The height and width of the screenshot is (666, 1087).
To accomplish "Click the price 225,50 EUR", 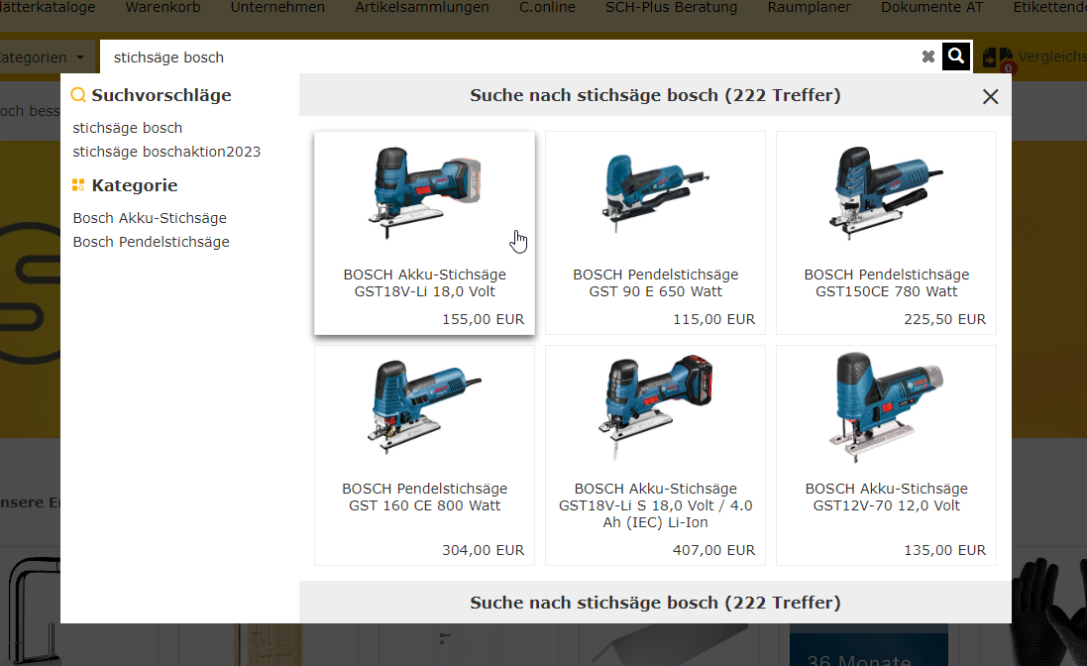I will click(945, 319).
